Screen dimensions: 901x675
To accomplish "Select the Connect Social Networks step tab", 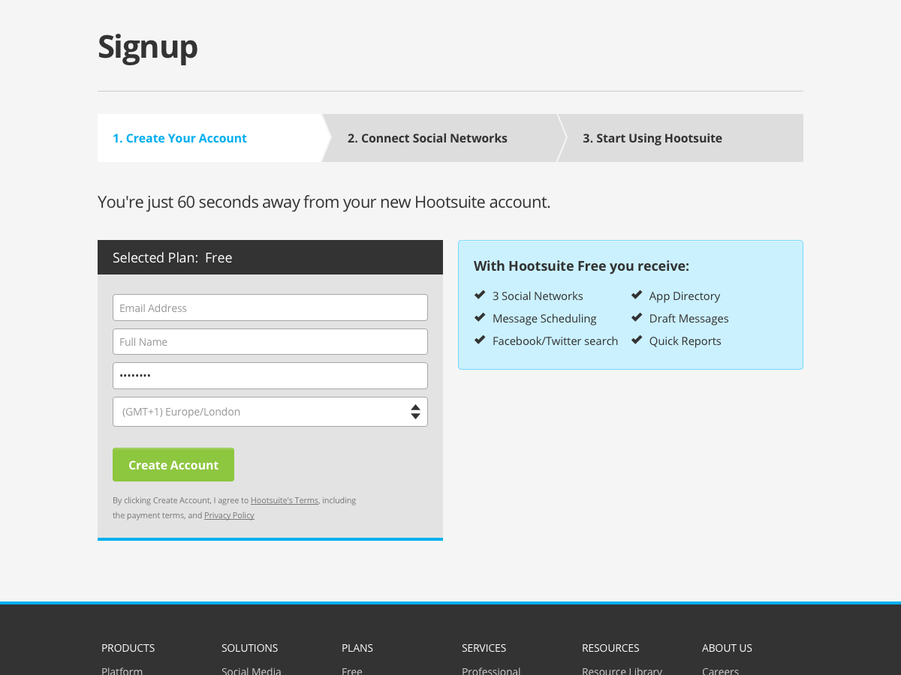I will click(x=443, y=138).
